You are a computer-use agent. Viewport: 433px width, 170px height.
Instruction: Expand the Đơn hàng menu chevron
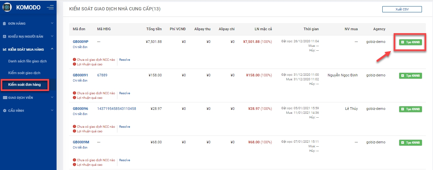[x=52, y=23]
